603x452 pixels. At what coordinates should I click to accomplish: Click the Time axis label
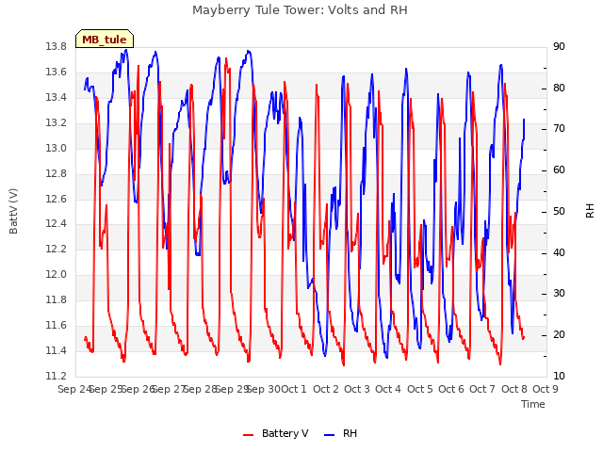(533, 404)
